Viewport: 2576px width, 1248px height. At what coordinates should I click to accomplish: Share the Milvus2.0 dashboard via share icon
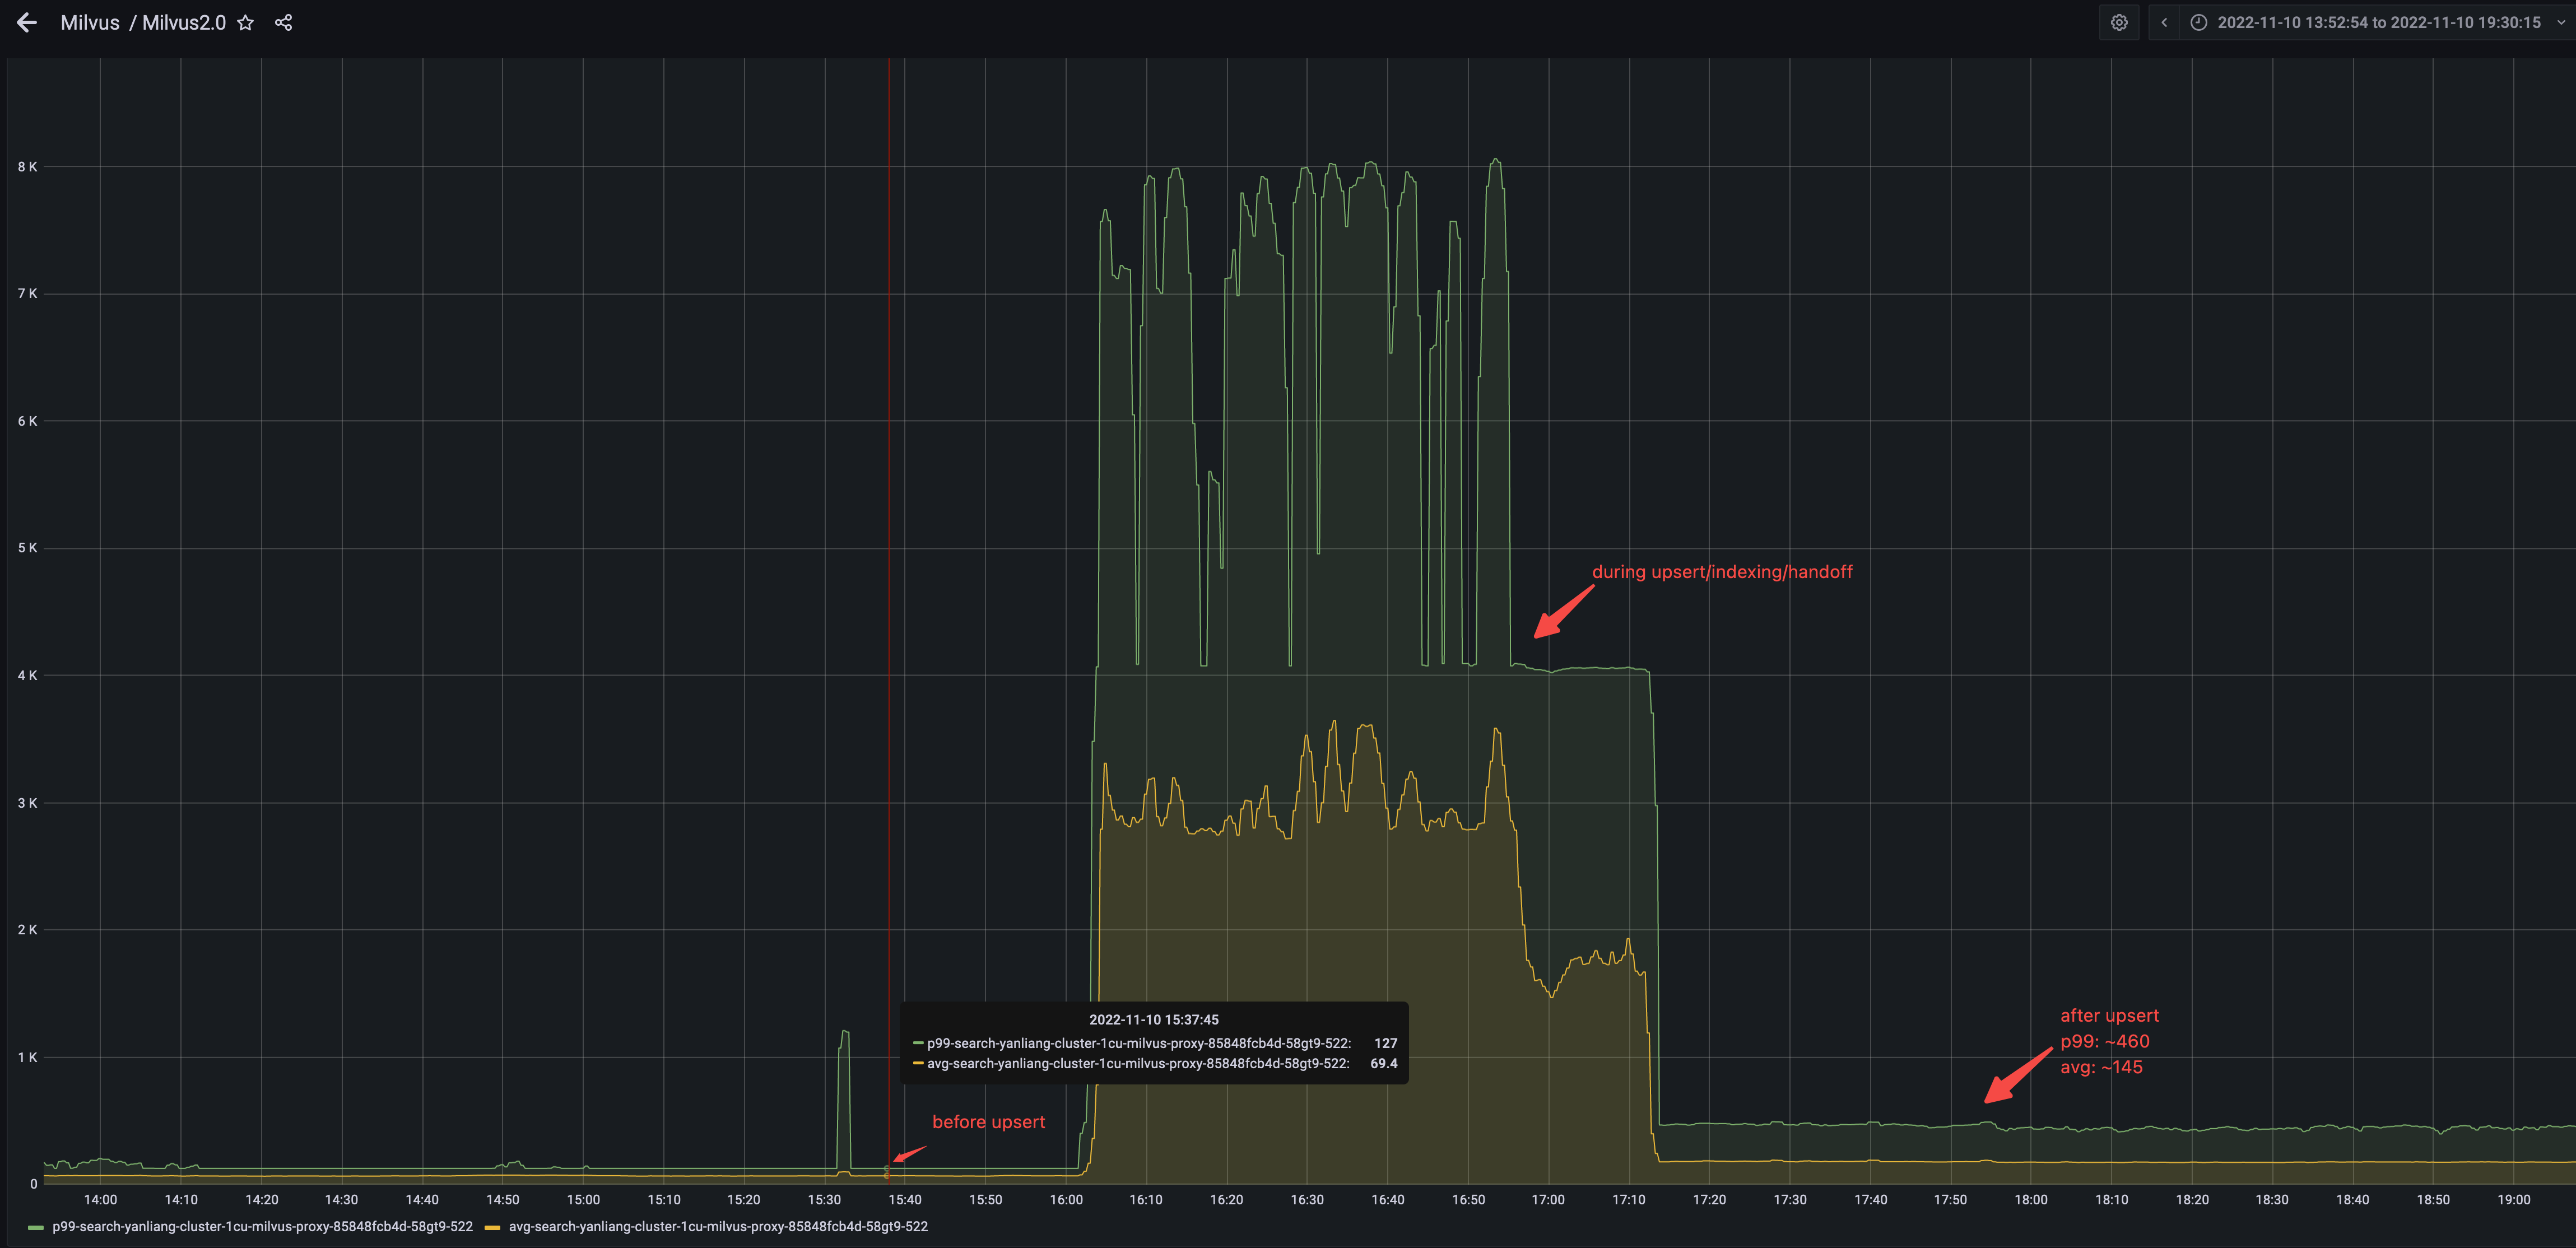282,22
